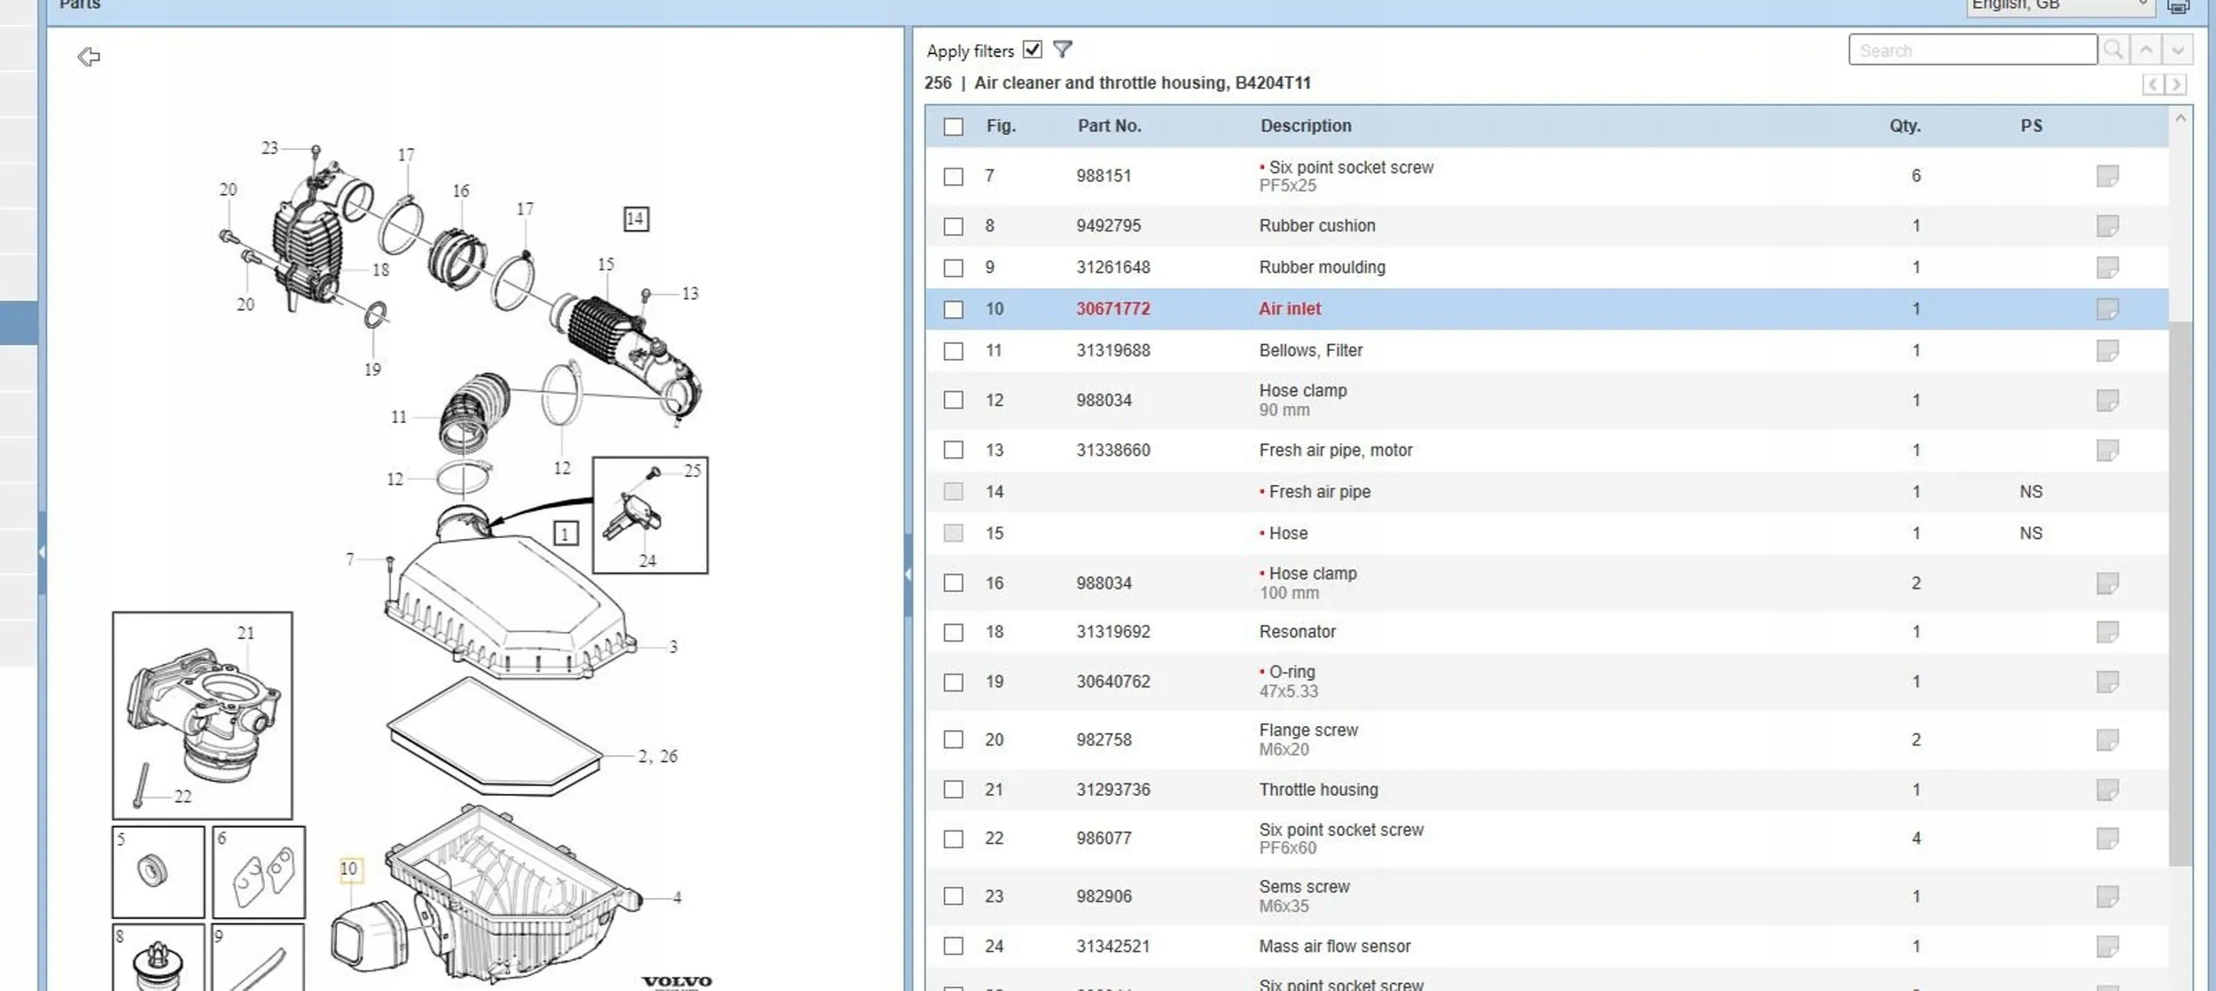Viewport: 2216px width, 991px height.
Task: Select part number 31342521 Mass air flow sensor
Action: [1113, 947]
